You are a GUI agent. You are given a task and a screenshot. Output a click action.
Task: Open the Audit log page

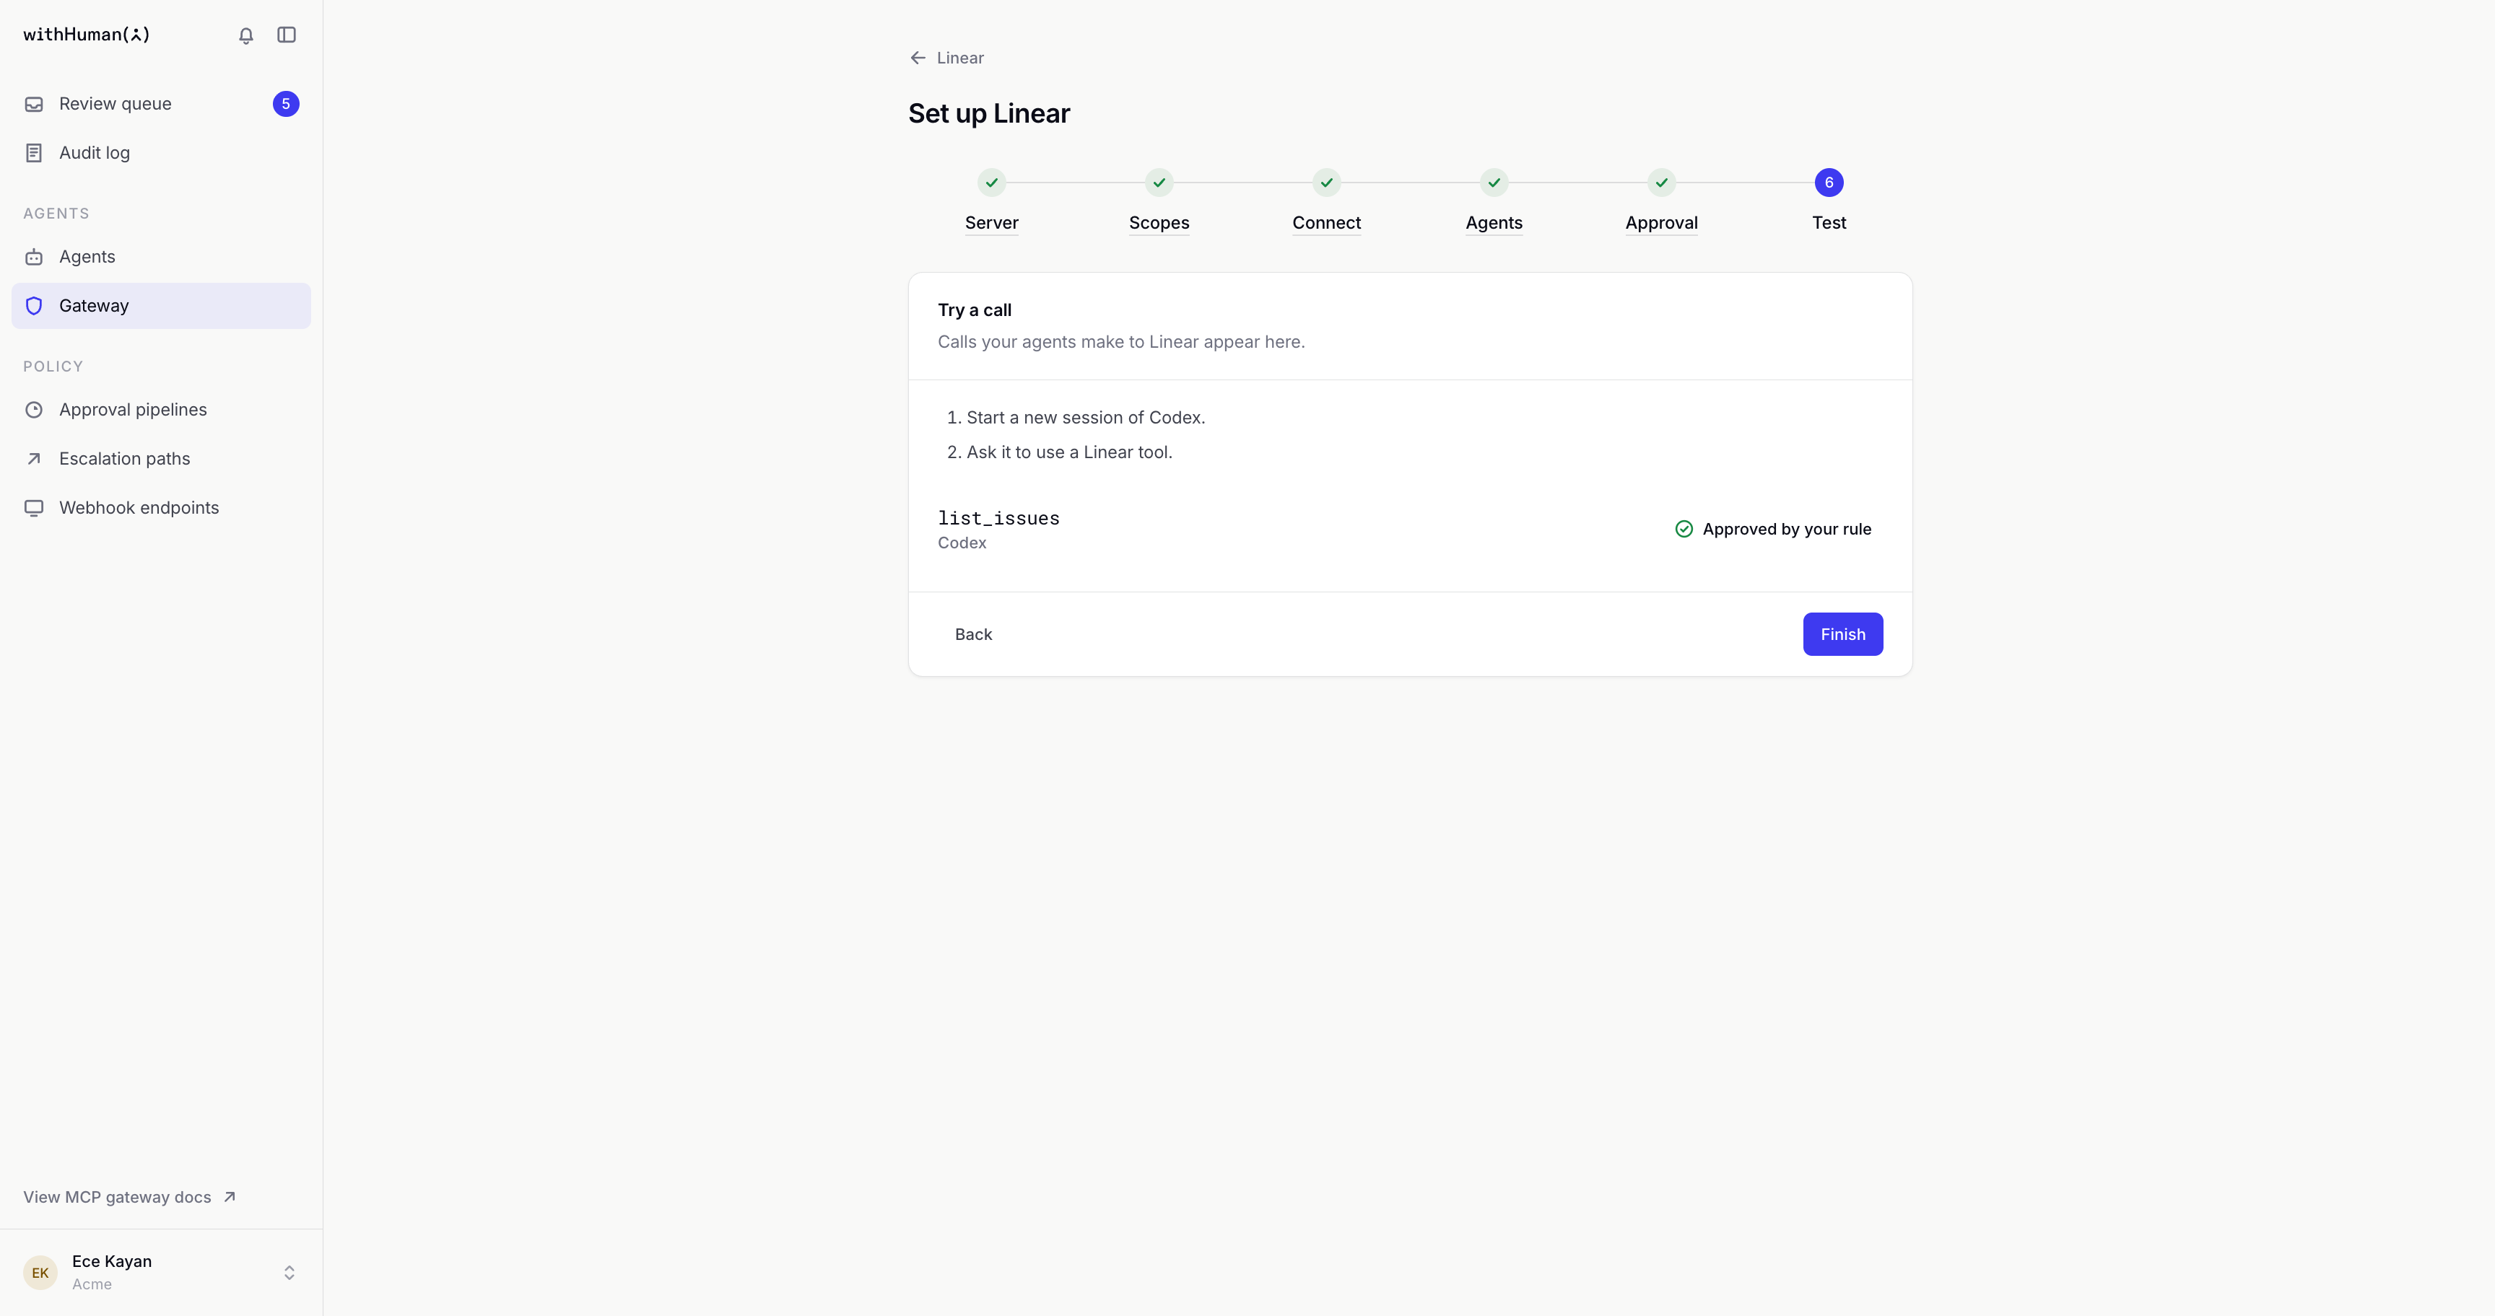click(162, 153)
